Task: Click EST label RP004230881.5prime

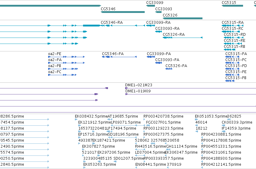Action: [221, 135]
